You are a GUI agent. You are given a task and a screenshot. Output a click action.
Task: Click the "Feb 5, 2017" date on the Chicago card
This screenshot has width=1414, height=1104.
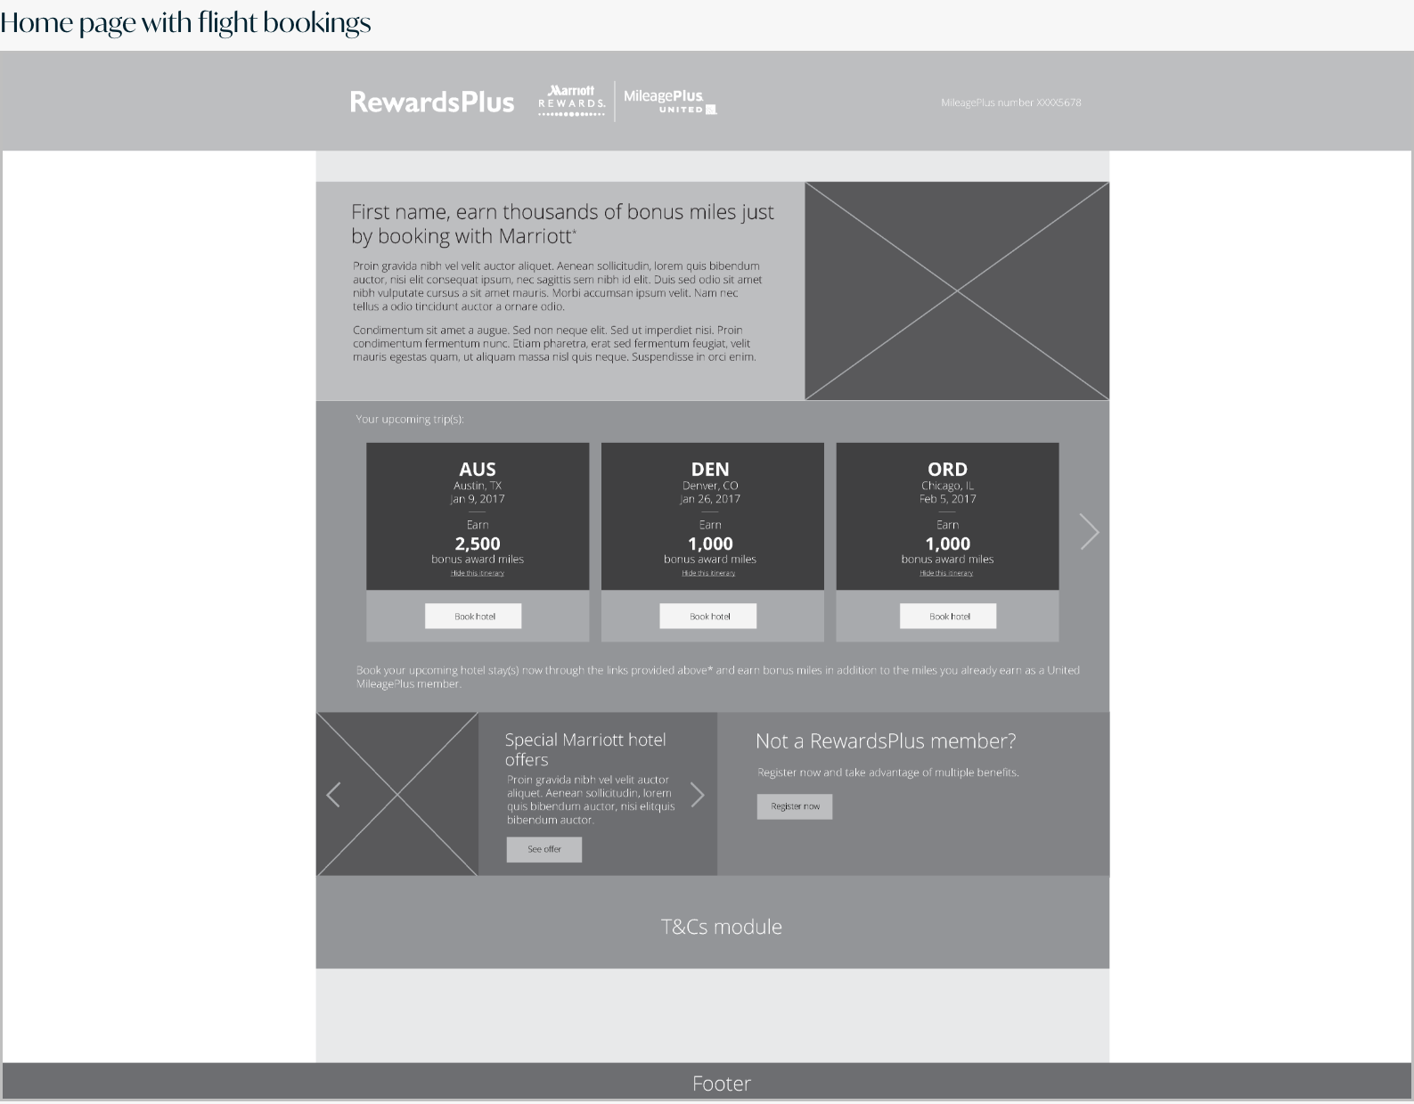(x=947, y=499)
